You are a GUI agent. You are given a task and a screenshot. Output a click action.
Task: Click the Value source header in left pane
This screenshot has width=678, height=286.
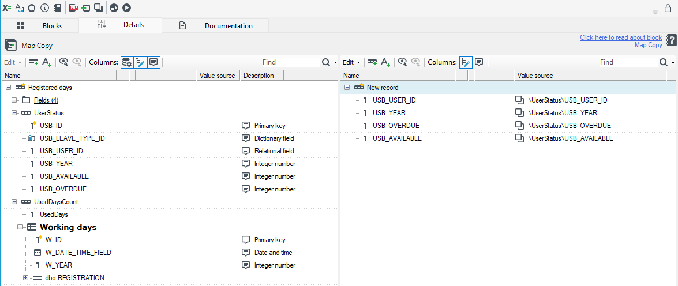pos(217,76)
